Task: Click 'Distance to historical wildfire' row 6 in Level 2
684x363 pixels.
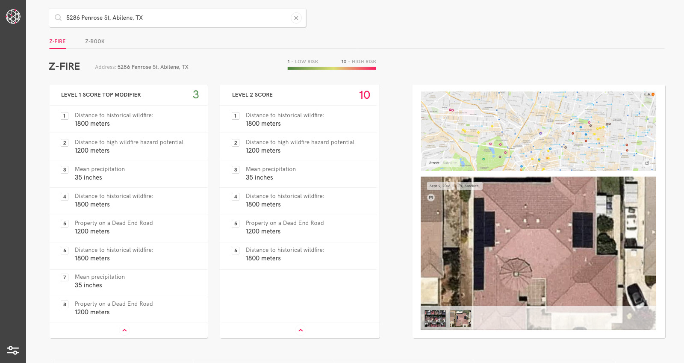Action: tap(285, 250)
